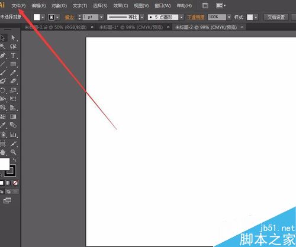Switch to the 未标题-1* document tab

(x=131, y=27)
